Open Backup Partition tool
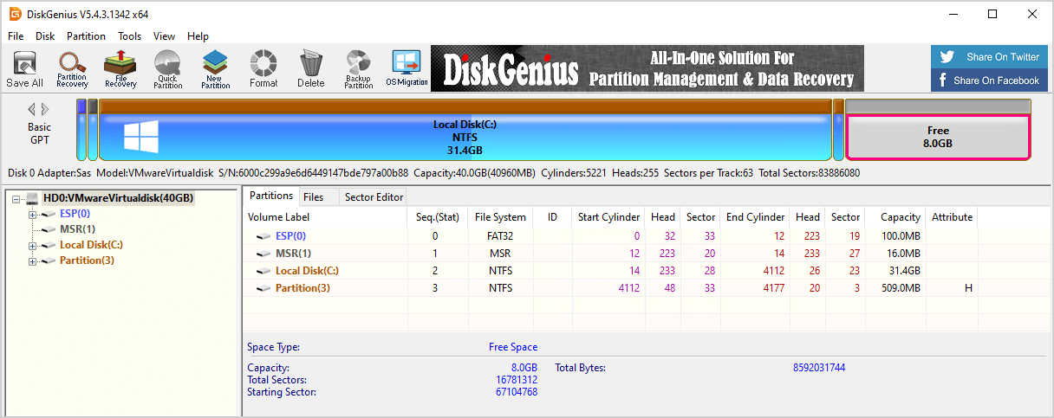Viewport: 1054px width, 418px height. (x=358, y=69)
